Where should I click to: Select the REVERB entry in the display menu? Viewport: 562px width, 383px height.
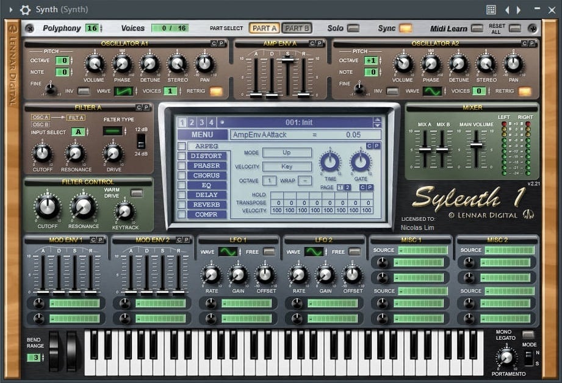pos(207,204)
